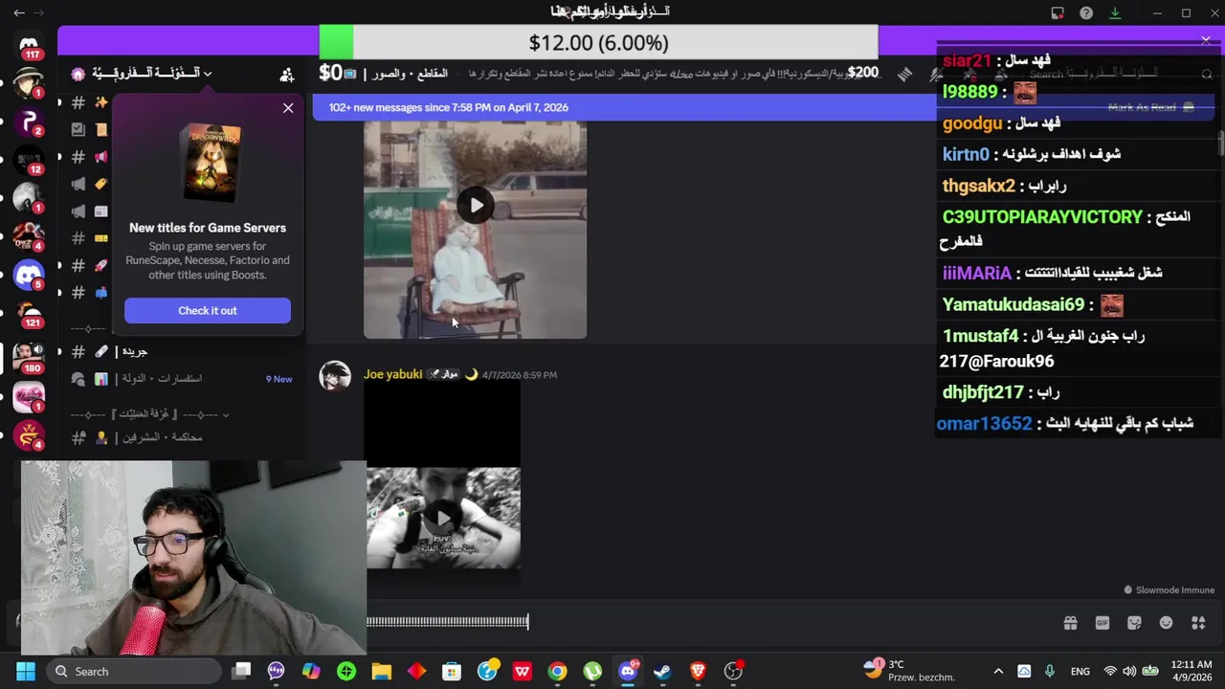Open uTorrent from the taskbar
Viewport: 1225px width, 689px height.
pyautogui.click(x=592, y=671)
